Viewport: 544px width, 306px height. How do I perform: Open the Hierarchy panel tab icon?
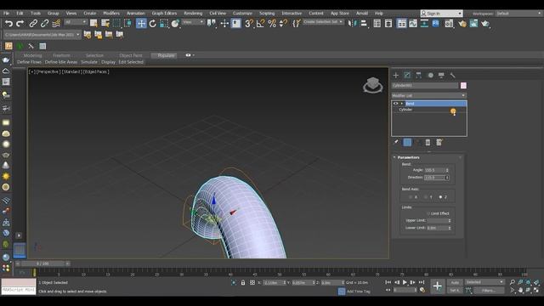click(419, 76)
